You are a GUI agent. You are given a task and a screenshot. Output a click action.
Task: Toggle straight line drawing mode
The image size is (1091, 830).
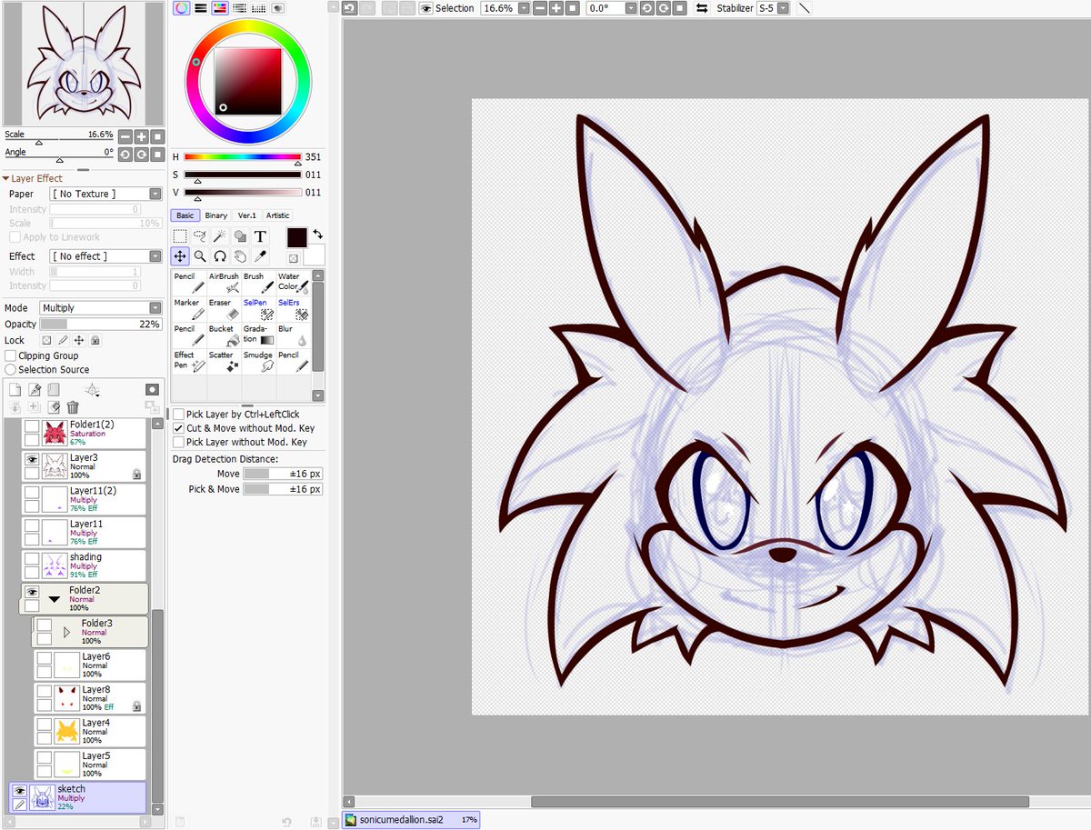[x=805, y=8]
